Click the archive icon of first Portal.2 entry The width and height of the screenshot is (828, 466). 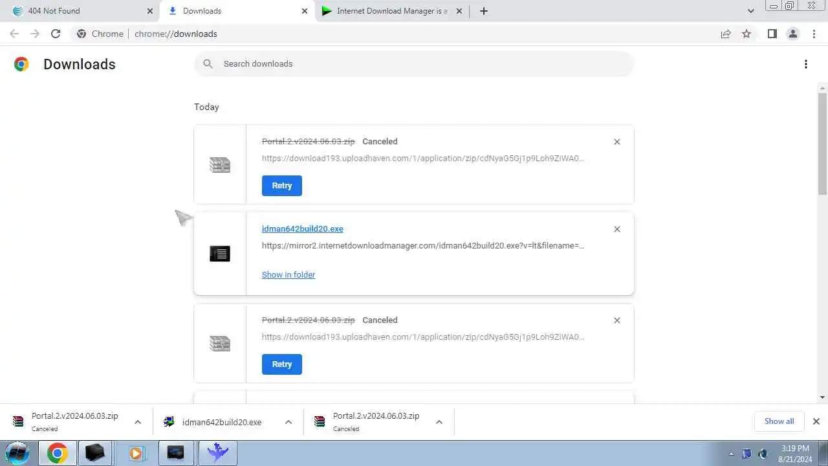coord(220,165)
